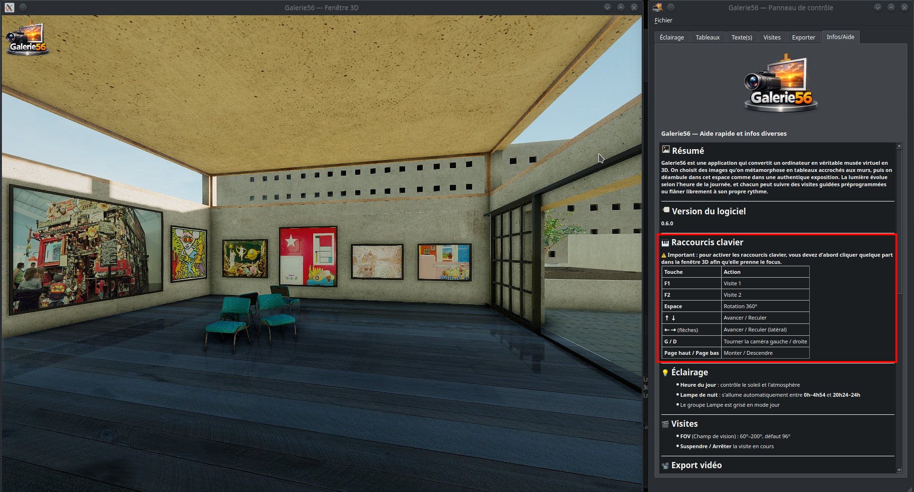914x492 pixels.
Task: Open the Exporter tab
Action: [804, 37]
